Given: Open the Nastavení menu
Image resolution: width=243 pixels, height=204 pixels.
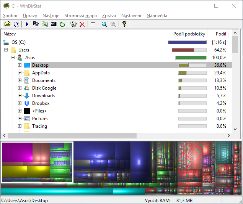Looking at the screenshot, I should (131, 16).
